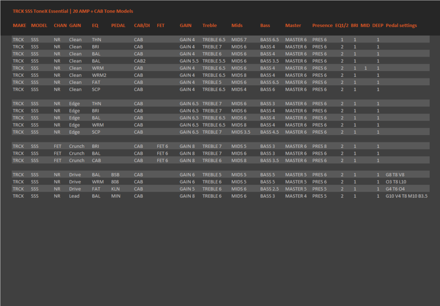
Task: Click the EQ1/2 column header
Action: click(x=342, y=25)
